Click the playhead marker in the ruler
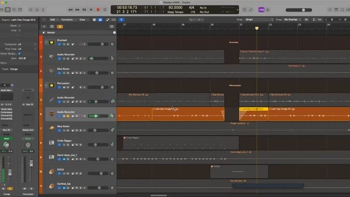 tap(256, 28)
